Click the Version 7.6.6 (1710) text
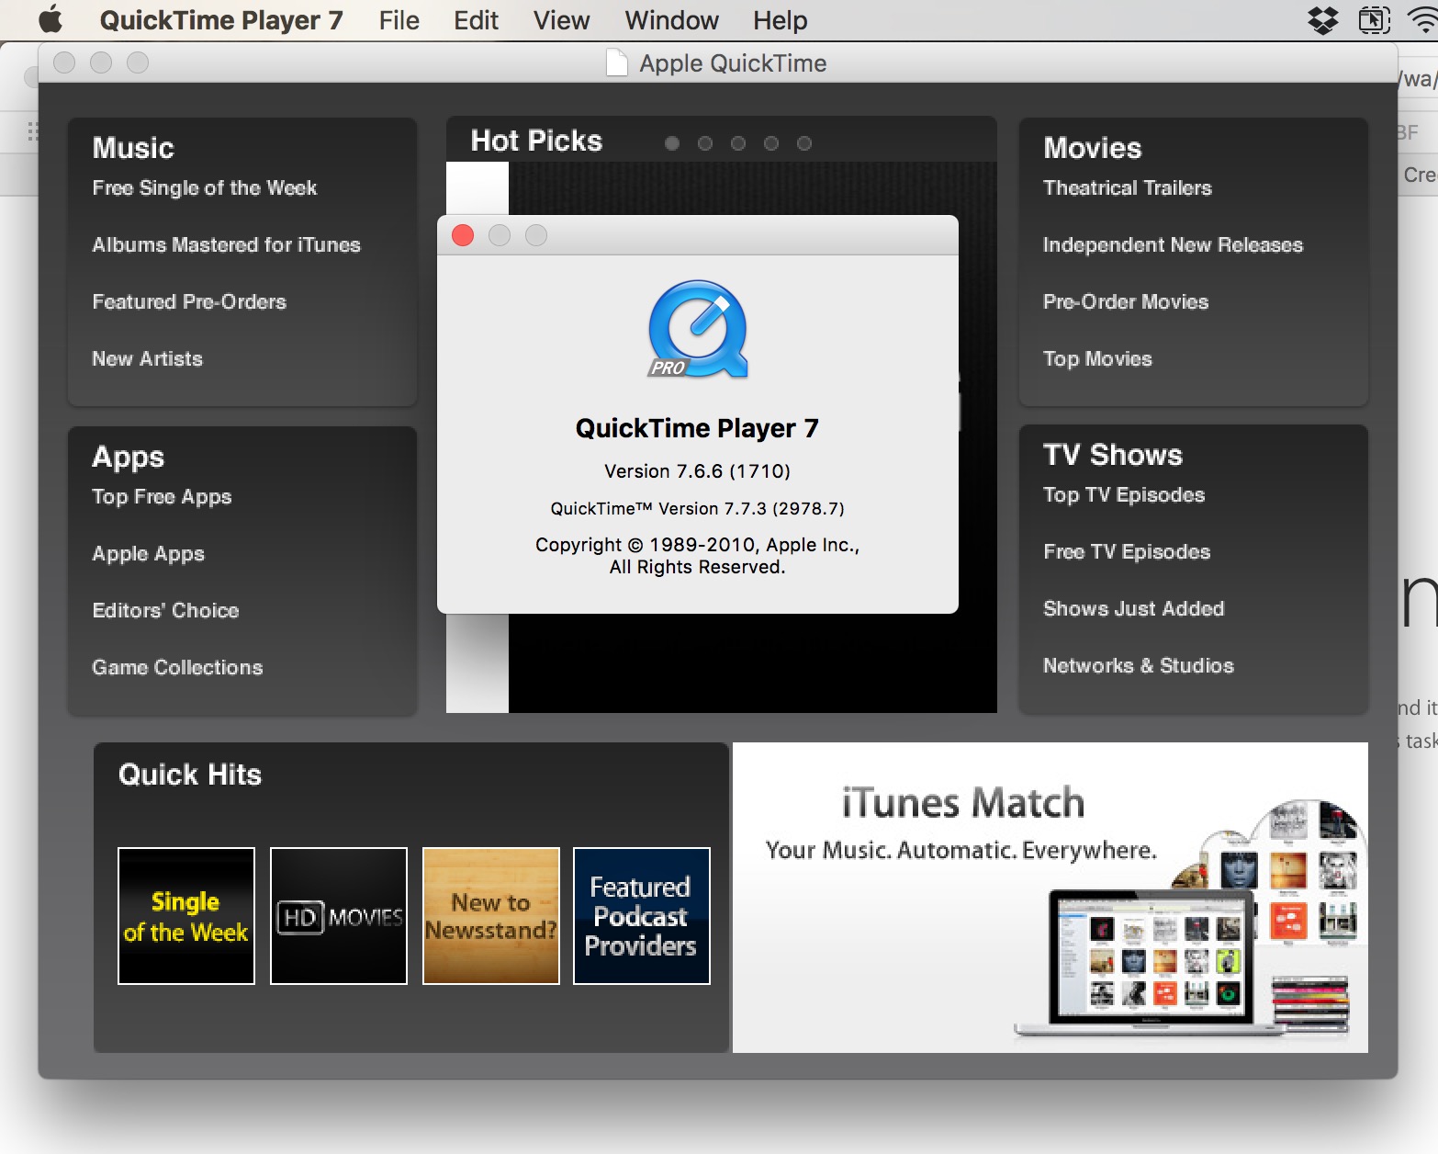The height and width of the screenshot is (1154, 1438). click(x=698, y=471)
